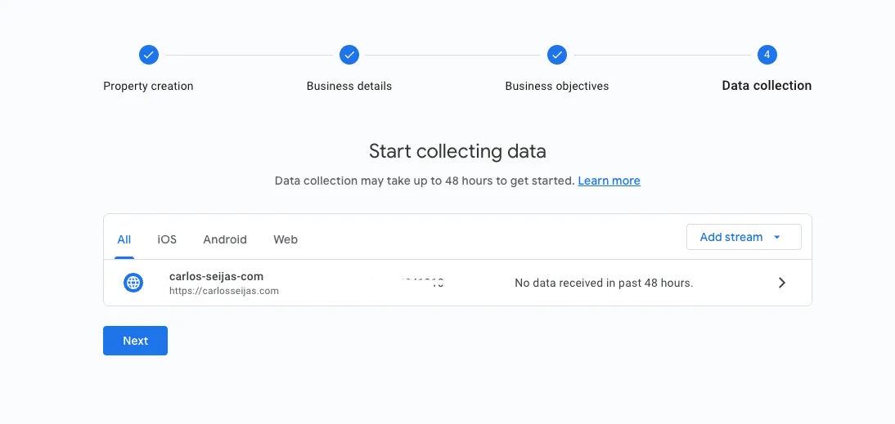
Task: Click the Business details step label
Action: coord(349,86)
